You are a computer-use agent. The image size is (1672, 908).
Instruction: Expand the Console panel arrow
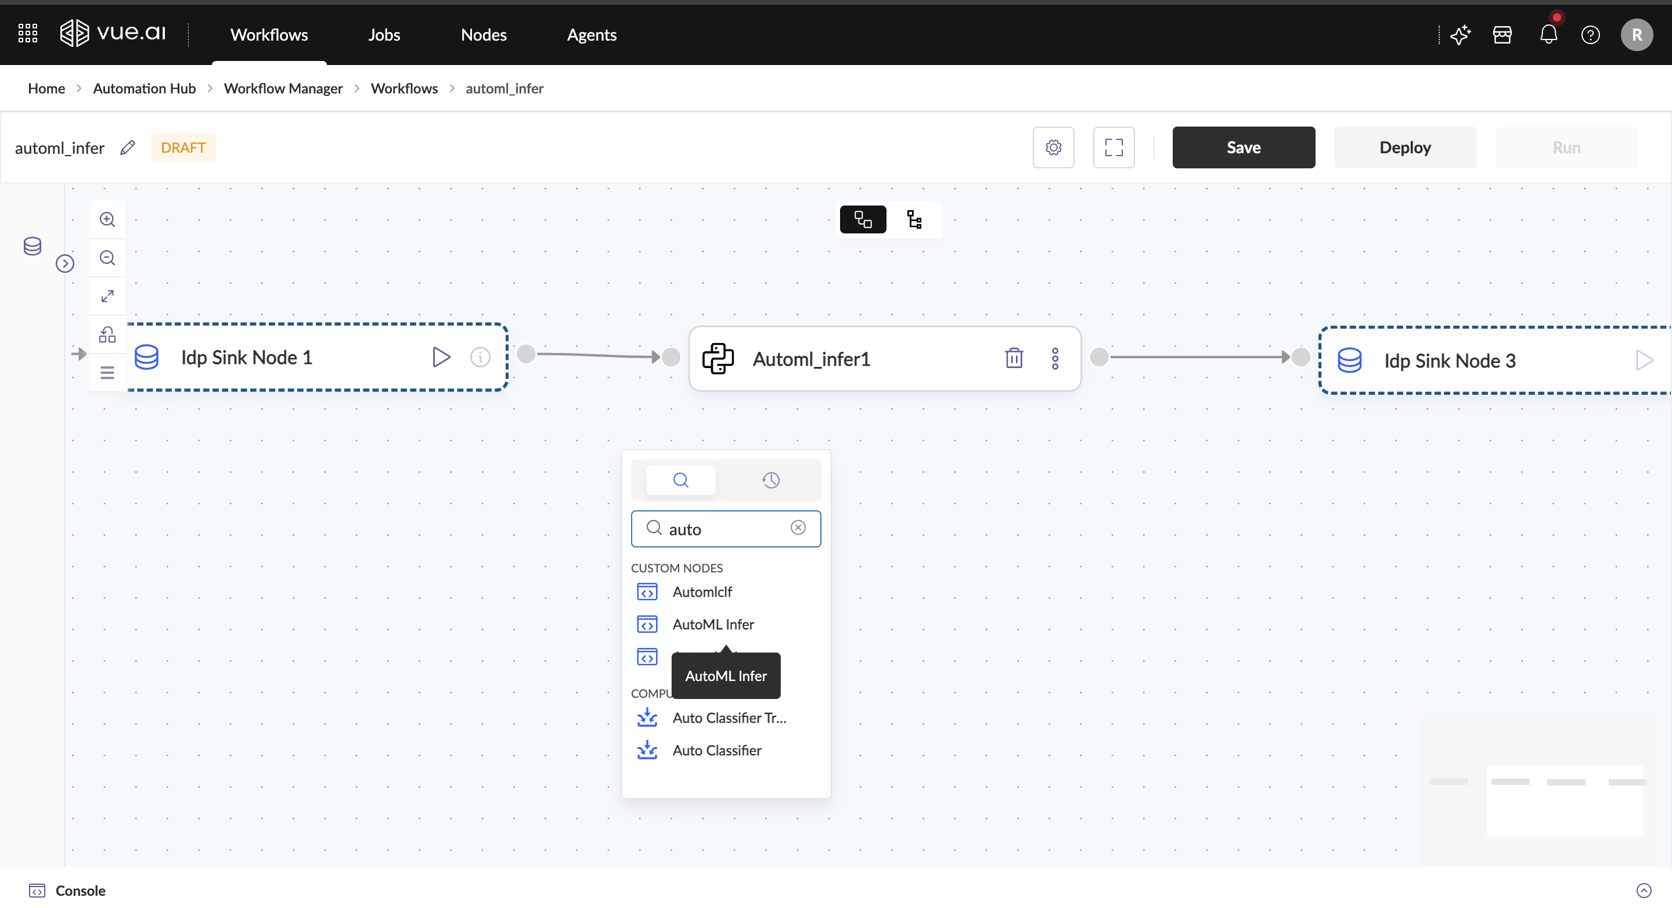[1644, 891]
